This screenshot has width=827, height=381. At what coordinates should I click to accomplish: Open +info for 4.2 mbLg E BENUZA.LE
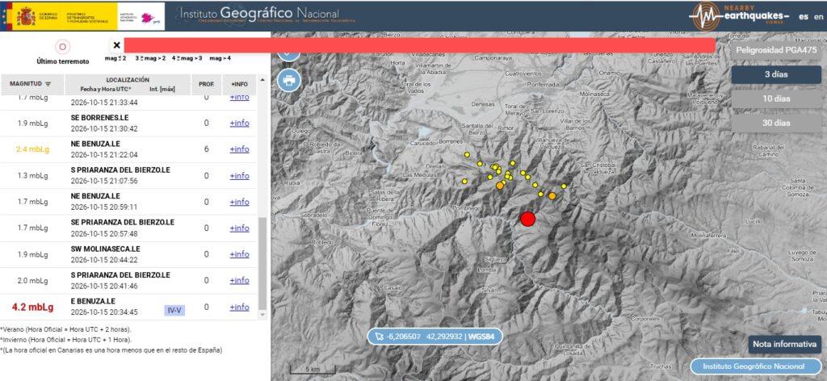pos(239,308)
